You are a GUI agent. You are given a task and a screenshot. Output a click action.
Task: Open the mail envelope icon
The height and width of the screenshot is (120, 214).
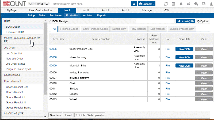[x=204, y=4]
